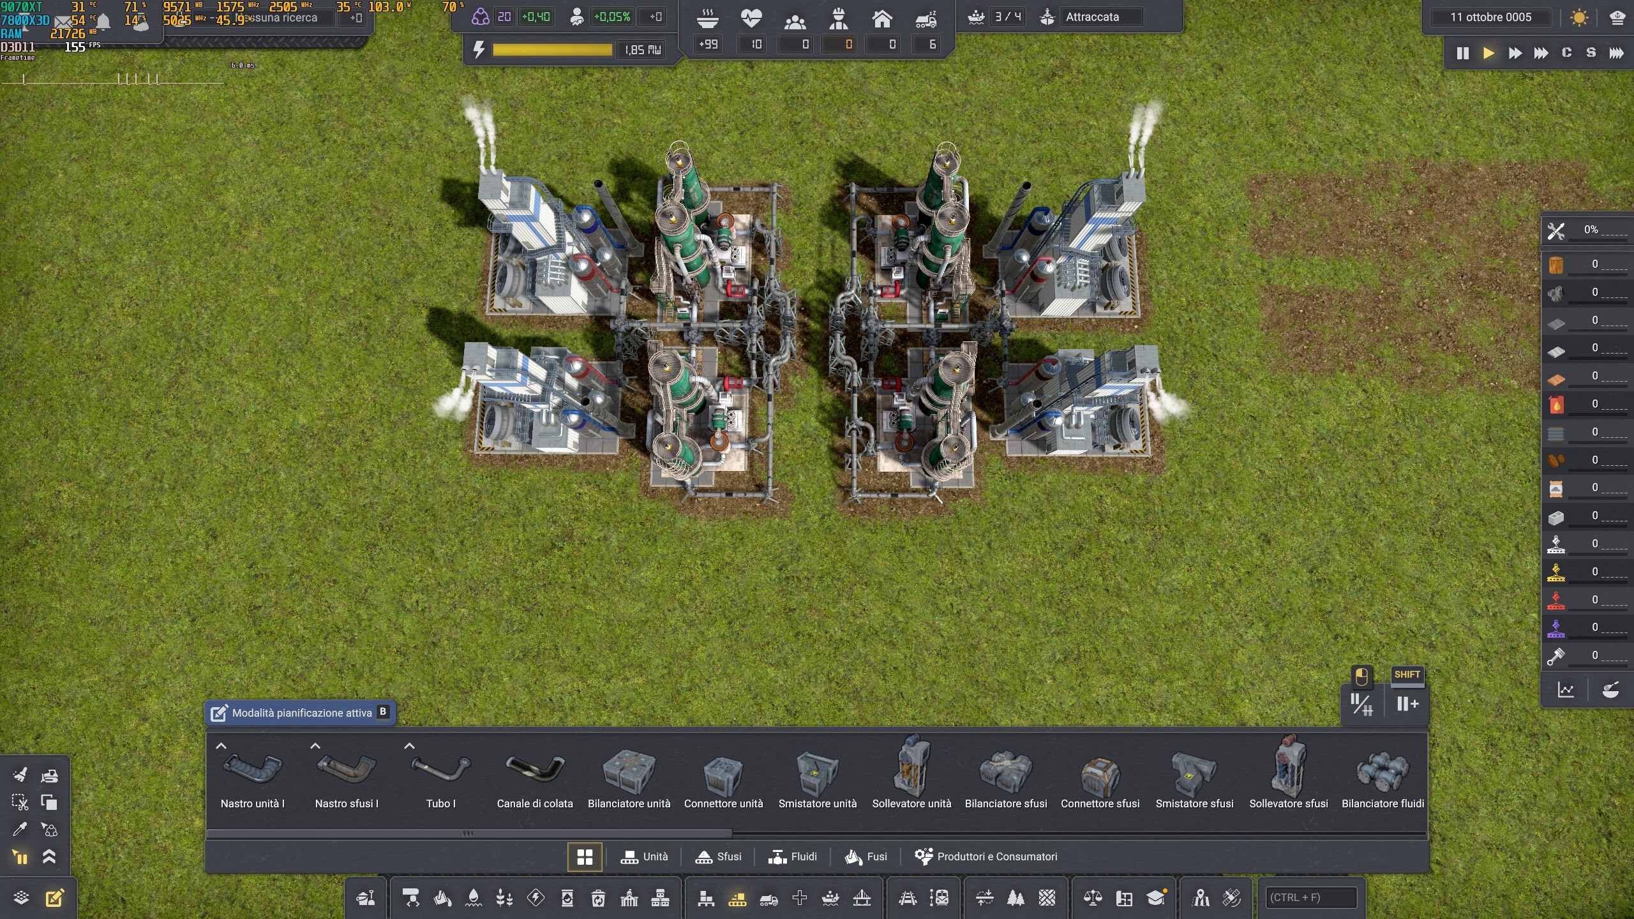Open the transport conveyor build category

coord(737,899)
